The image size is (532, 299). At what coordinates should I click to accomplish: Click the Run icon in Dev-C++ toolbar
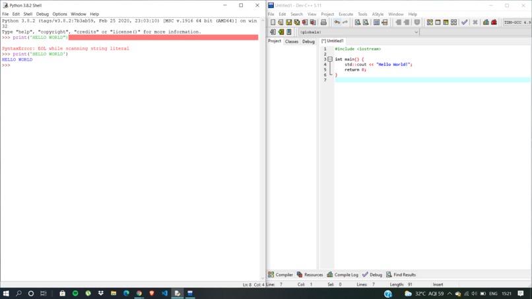pyautogui.click(x=438, y=22)
